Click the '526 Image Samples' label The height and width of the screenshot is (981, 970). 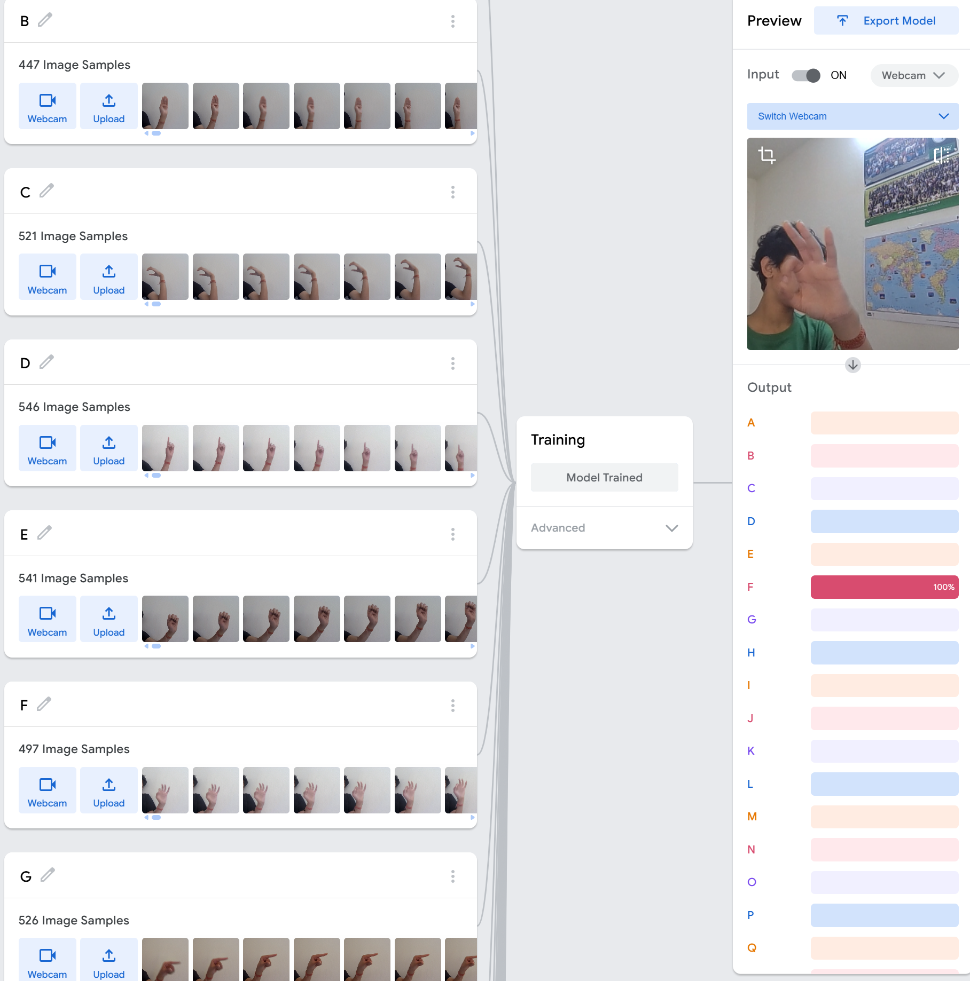tap(74, 920)
